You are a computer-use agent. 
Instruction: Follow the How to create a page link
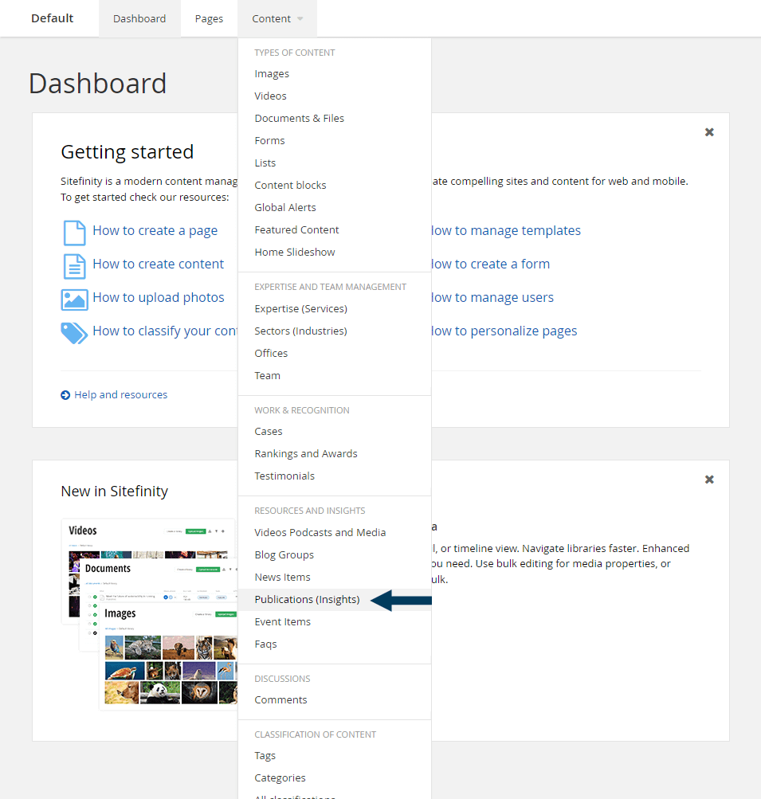(155, 231)
